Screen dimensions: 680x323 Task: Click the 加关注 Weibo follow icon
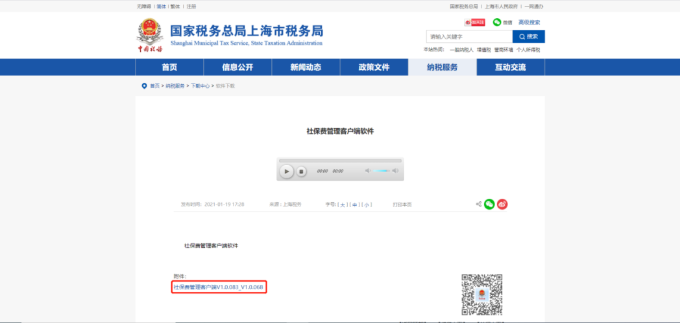[x=478, y=22]
